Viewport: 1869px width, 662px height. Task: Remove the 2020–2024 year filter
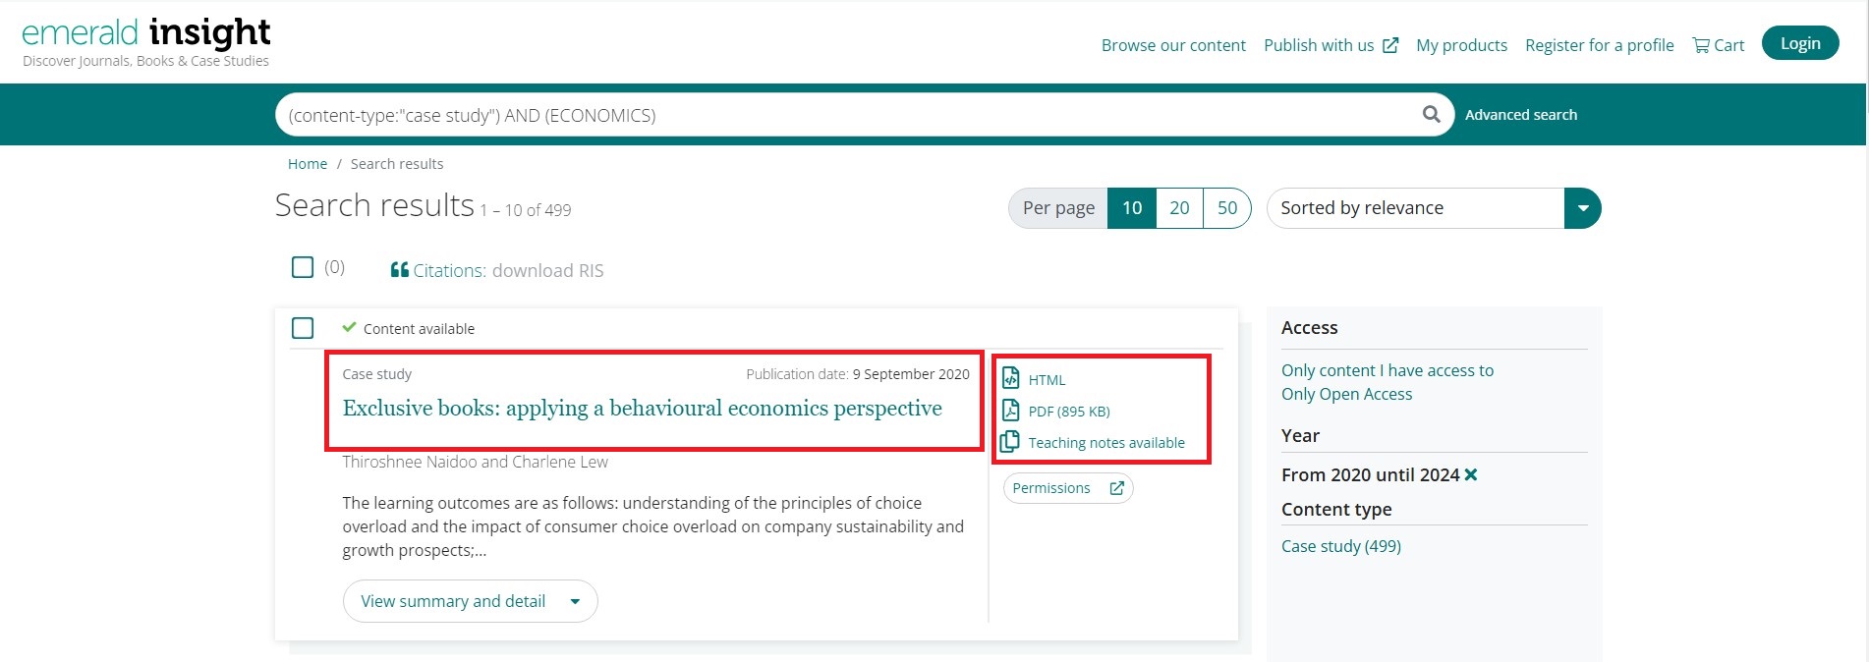point(1471,474)
